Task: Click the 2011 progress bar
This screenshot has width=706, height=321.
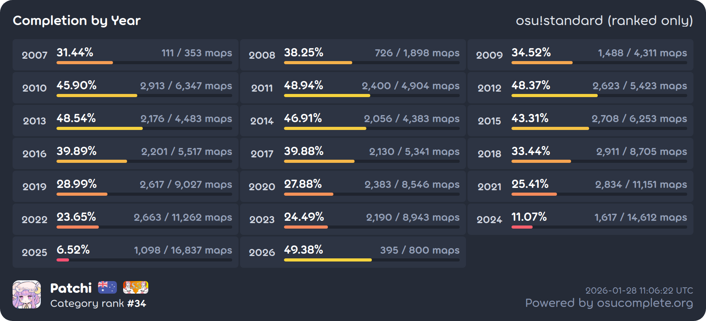Action: pyautogui.click(x=371, y=96)
